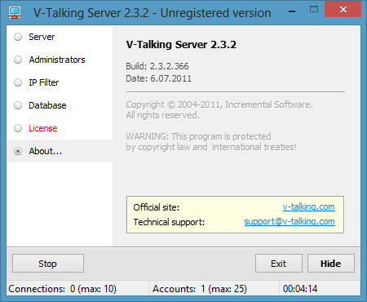Minimize the V-Talking Server window
Viewport: 367px width, 302px height.
click(x=292, y=11)
